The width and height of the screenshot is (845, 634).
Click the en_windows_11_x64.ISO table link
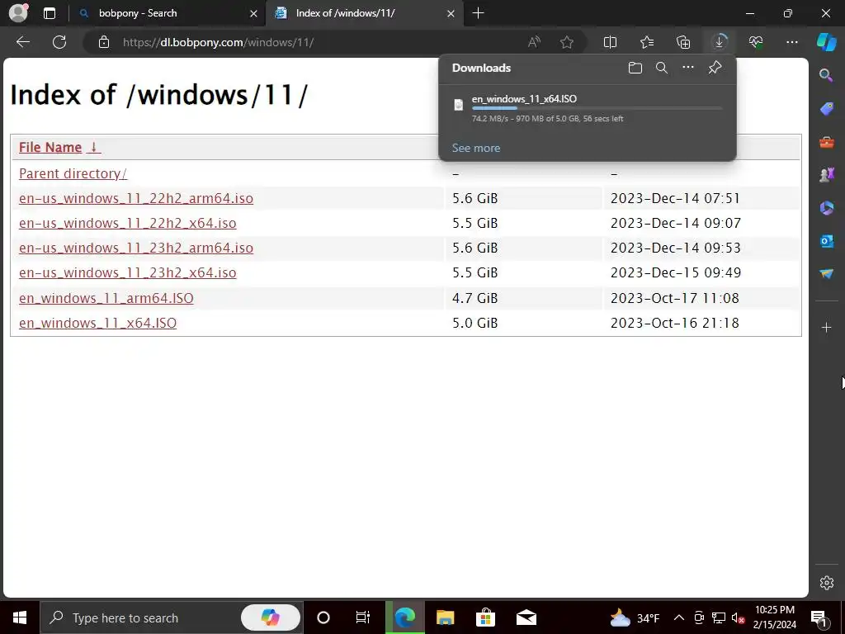pos(97,323)
